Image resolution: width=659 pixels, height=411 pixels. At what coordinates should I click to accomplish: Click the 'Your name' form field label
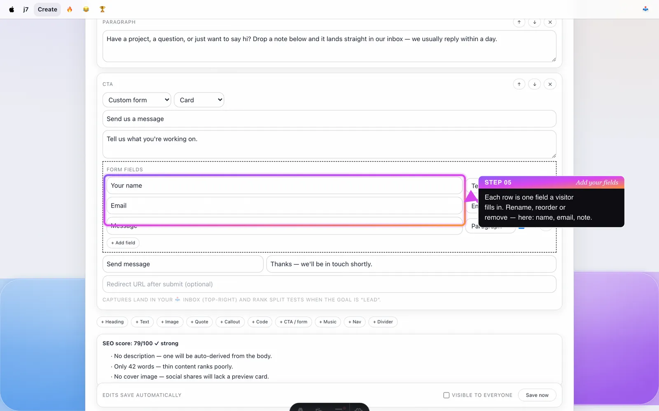(x=285, y=185)
